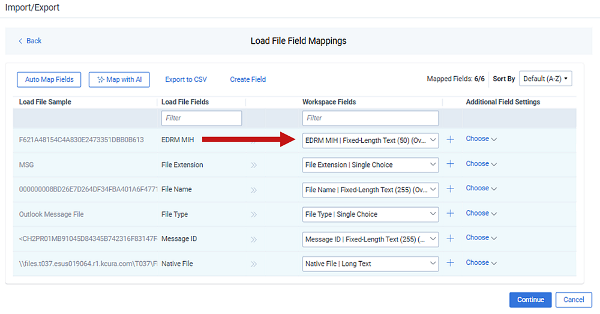
Task: Open the Message ID Fixed-Length Text dropdown
Action: (370, 239)
